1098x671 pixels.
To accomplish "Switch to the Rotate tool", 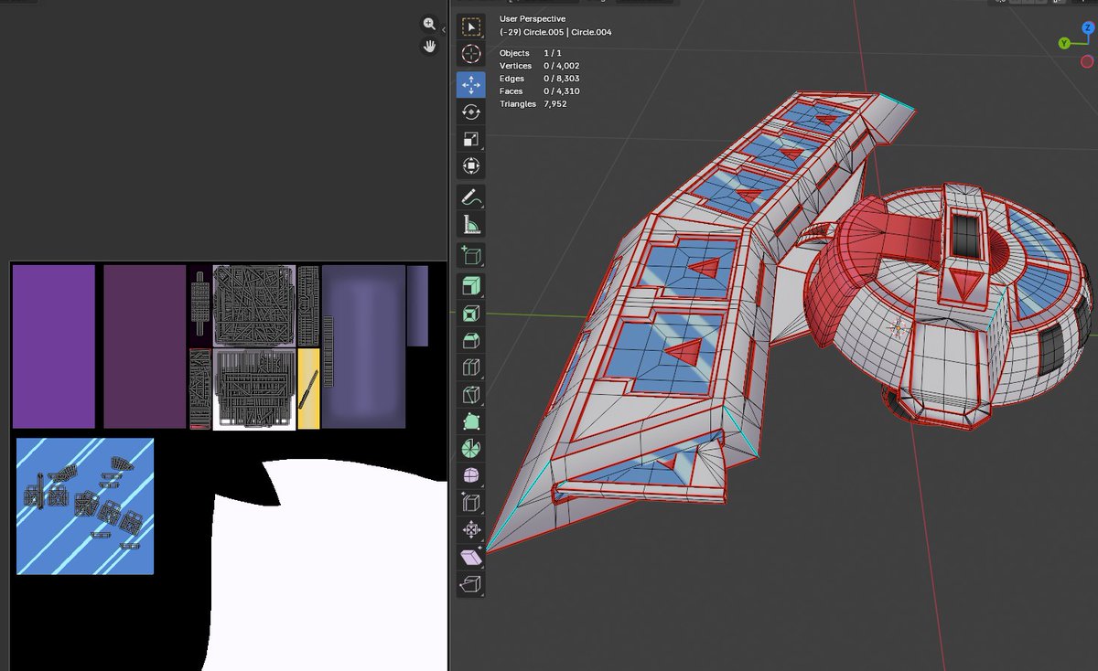I will click(470, 112).
